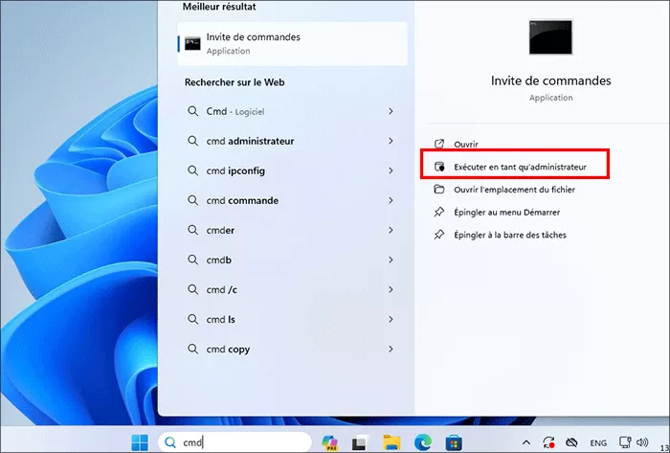Select the cmd ipconfig web suggestion
Screen dimensions: 670x453
click(292, 170)
